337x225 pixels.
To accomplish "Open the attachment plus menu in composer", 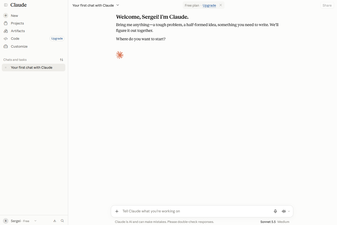I will pos(117,211).
